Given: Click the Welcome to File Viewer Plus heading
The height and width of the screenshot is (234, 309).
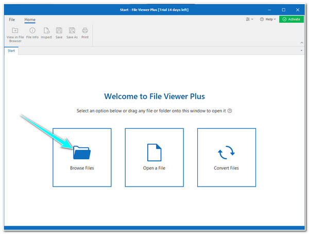Looking at the screenshot, I should 154,96.
